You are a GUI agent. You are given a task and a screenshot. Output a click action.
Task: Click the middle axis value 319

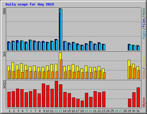tap(4, 54)
